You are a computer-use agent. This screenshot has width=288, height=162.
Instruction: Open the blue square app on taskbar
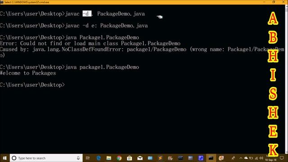click(201, 158)
